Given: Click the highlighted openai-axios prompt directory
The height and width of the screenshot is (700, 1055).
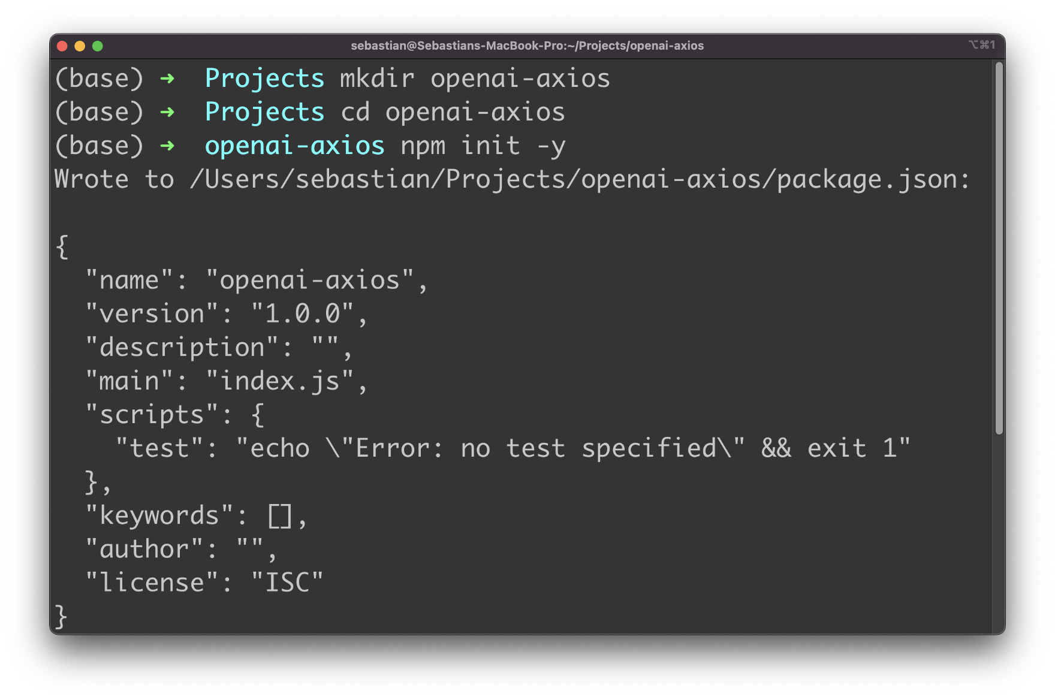Looking at the screenshot, I should click(294, 145).
